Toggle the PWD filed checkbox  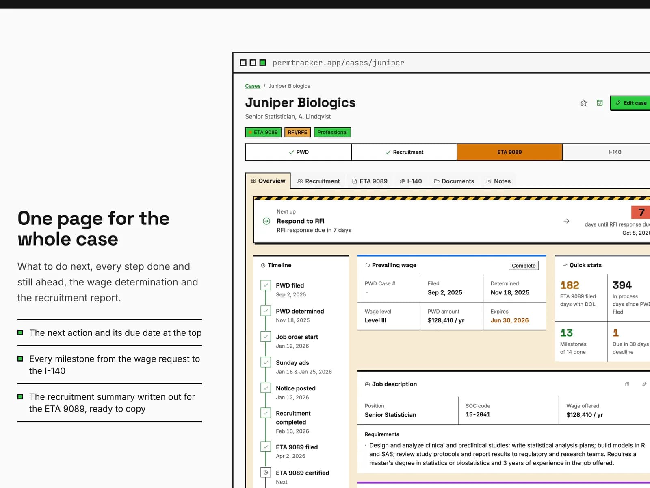coord(266,285)
